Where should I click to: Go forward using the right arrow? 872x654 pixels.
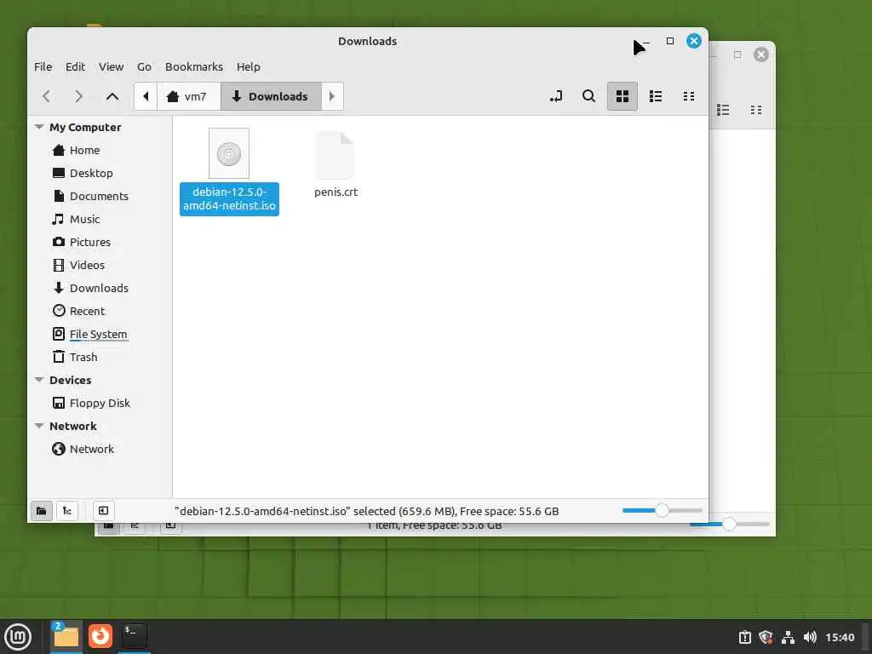[x=79, y=96]
